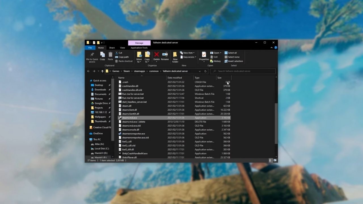The image size is (363, 204).
Task: Switch to the View tab
Action: coord(122,48)
